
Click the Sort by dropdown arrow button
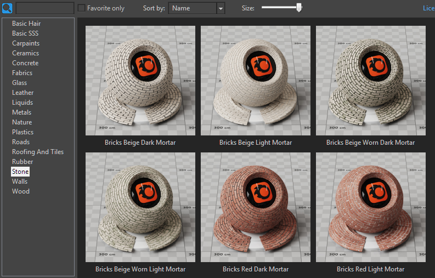pos(221,8)
